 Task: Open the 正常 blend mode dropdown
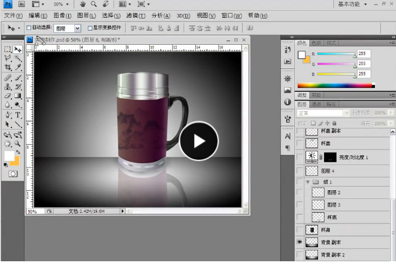(x=346, y=113)
